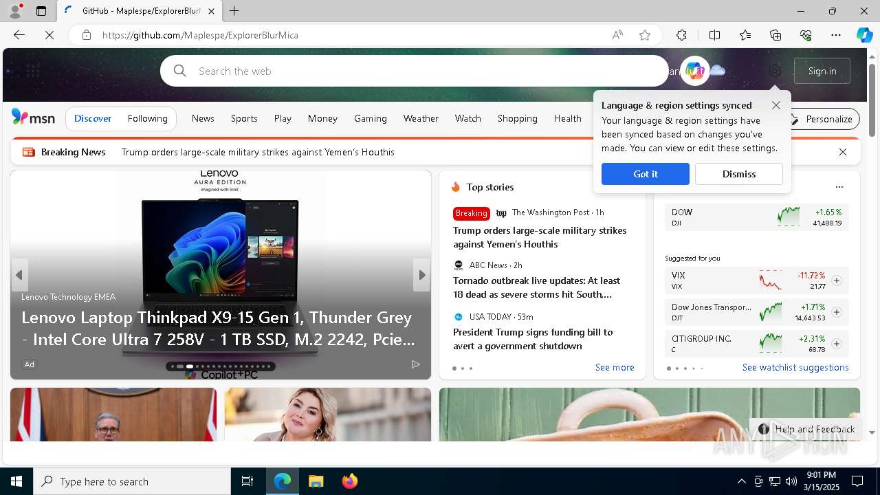Add Dow Jones Transport to watchlist

(837, 312)
